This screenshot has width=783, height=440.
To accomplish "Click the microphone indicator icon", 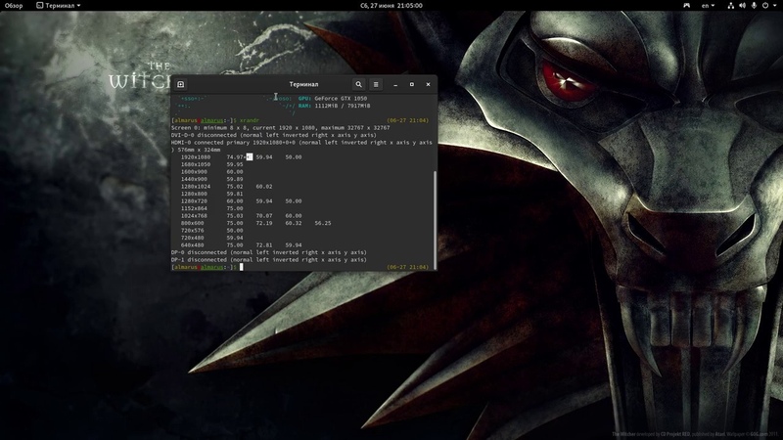I will pos(754,6).
